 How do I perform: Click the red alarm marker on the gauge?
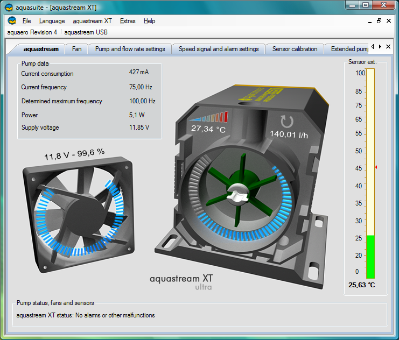pyautogui.click(x=376, y=167)
